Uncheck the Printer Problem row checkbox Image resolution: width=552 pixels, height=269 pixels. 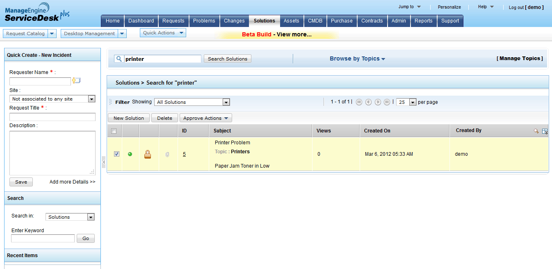pos(116,154)
